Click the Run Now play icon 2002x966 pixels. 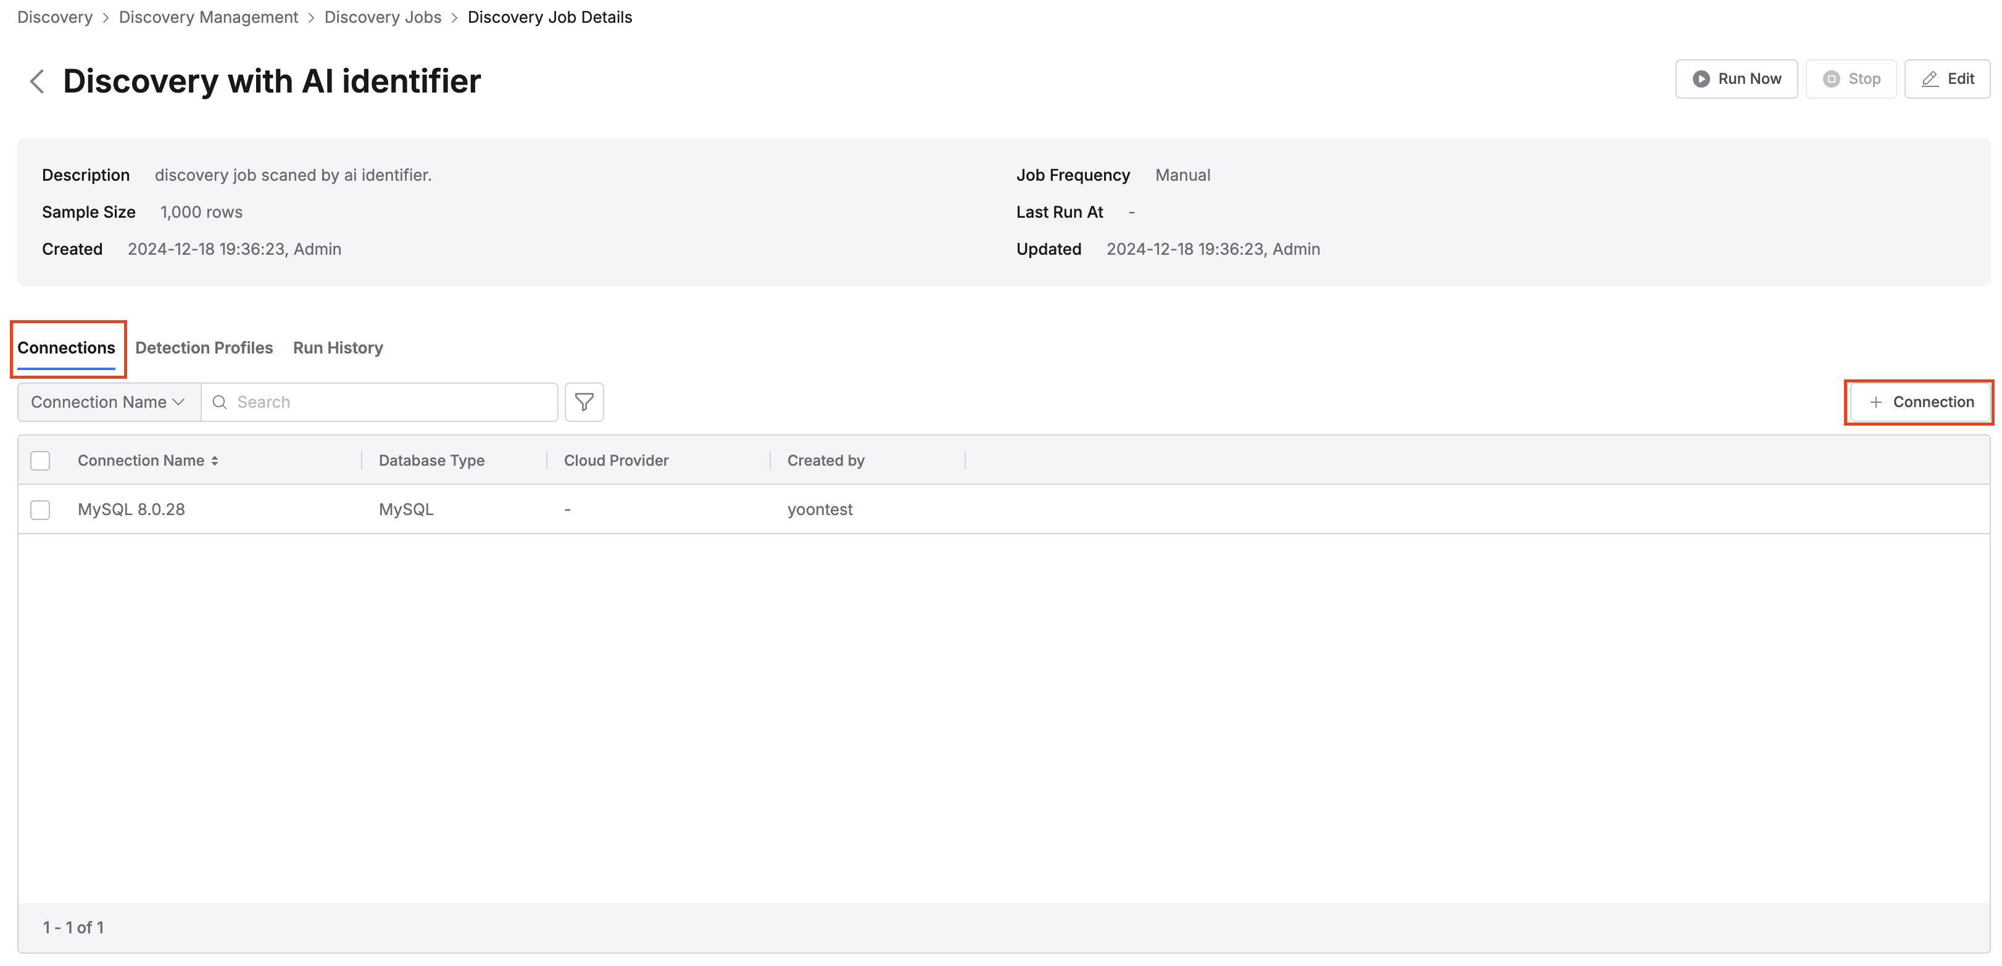1700,78
